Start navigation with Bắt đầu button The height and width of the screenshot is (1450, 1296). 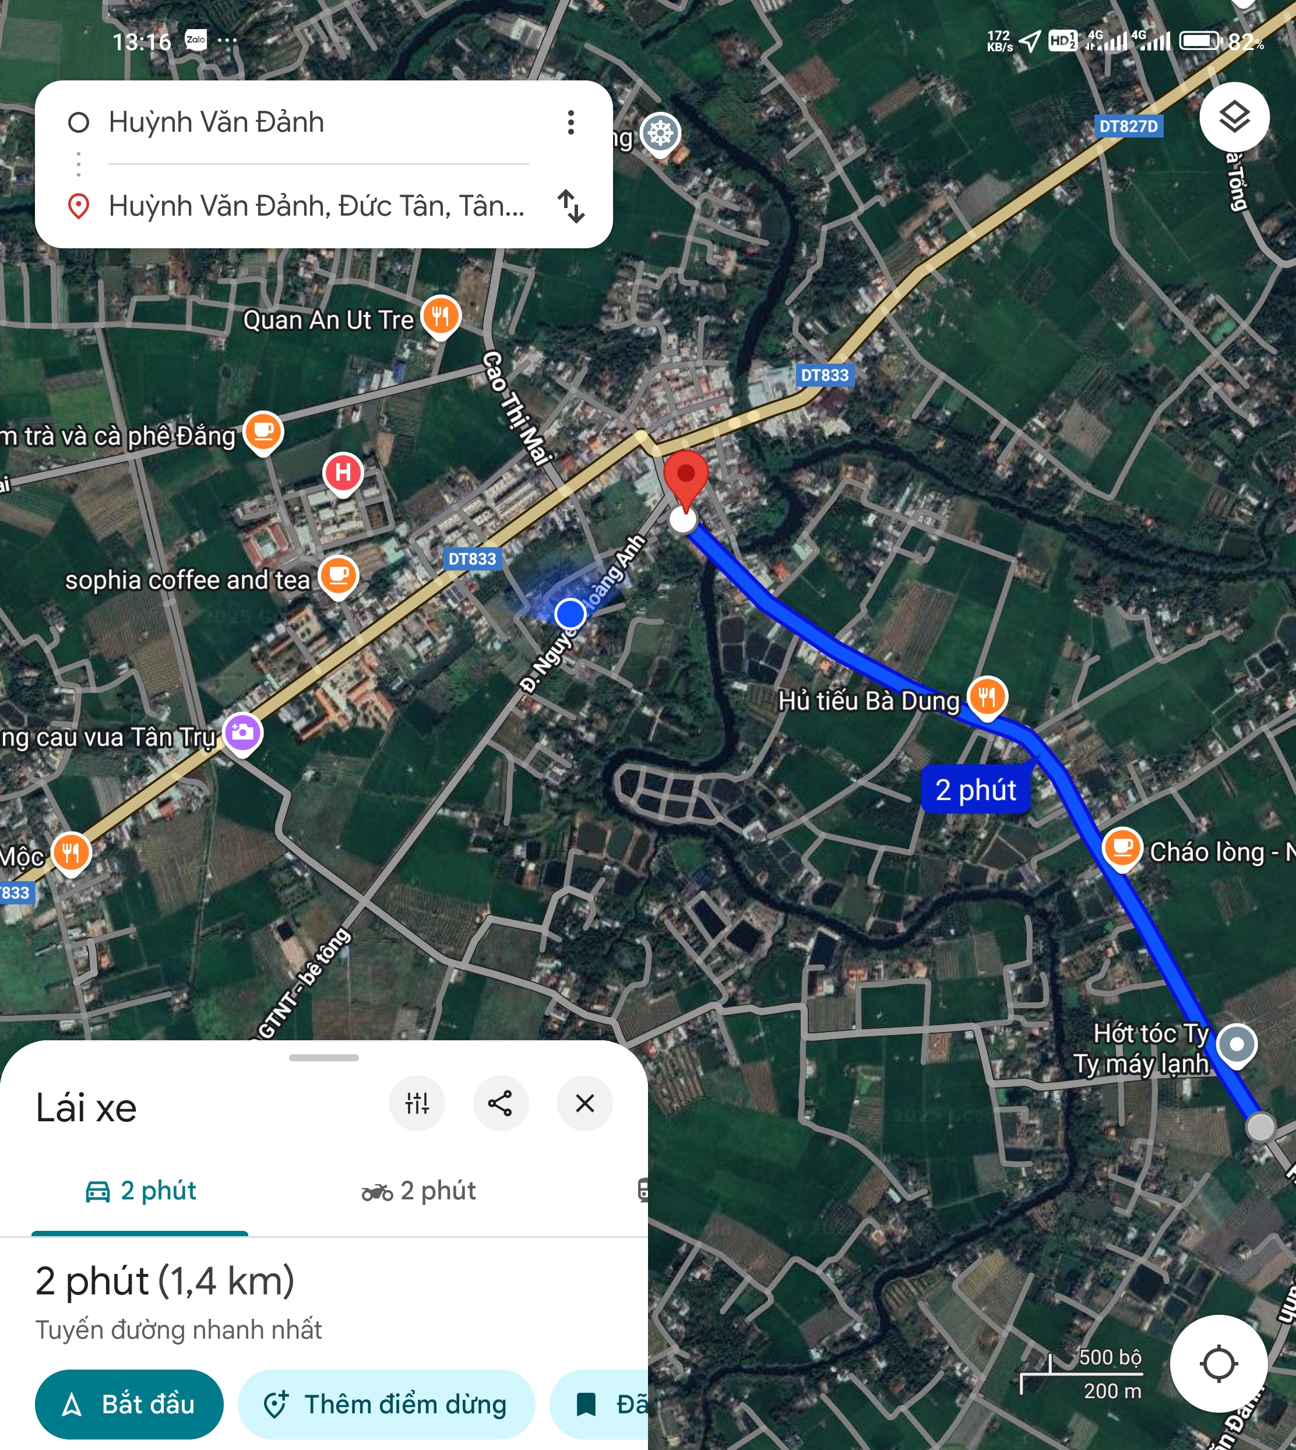click(129, 1405)
